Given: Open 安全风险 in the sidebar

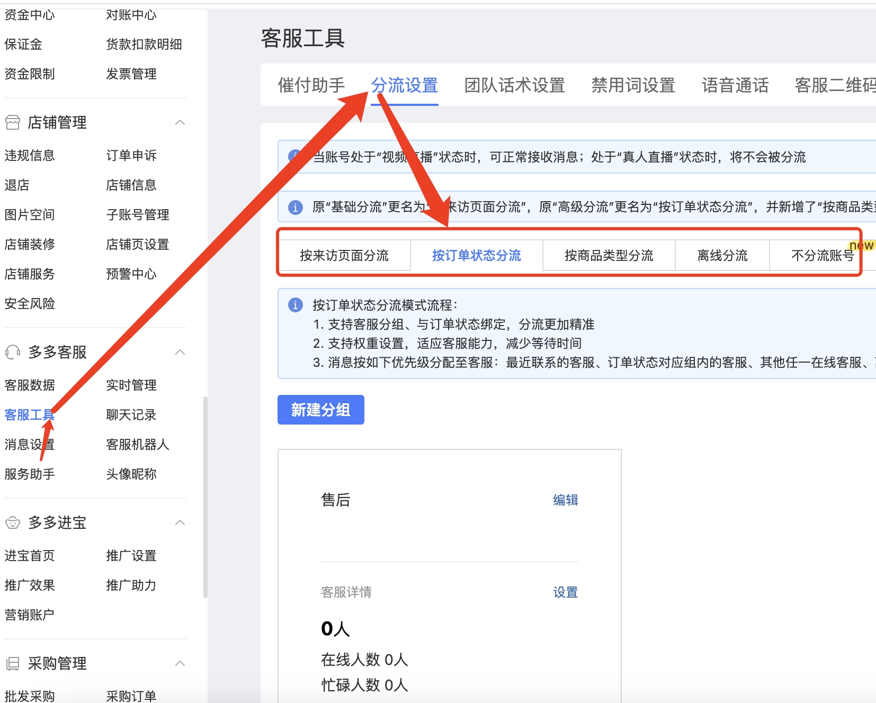Looking at the screenshot, I should tap(30, 304).
